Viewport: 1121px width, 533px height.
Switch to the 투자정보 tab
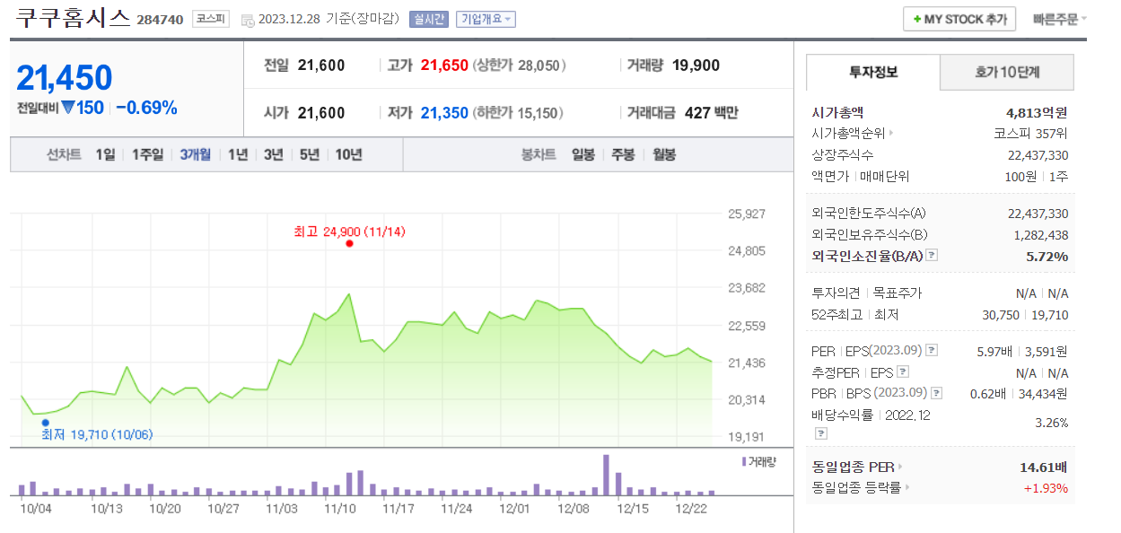pyautogui.click(x=873, y=72)
